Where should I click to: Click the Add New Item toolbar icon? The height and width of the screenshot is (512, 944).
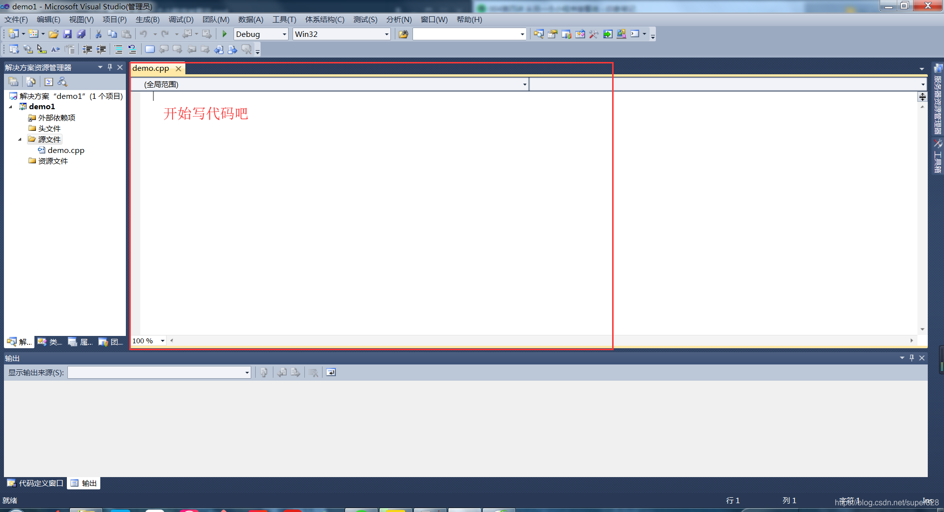(33, 34)
